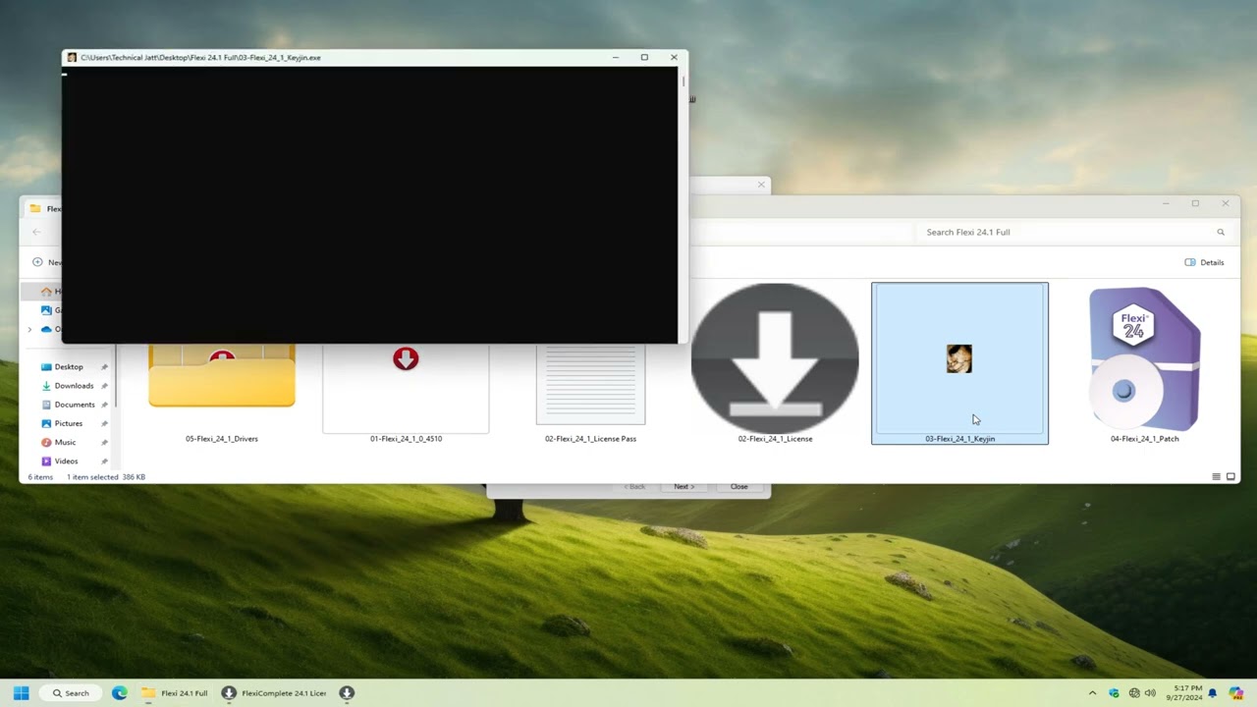The image size is (1257, 707).
Task: Open network settings tray icon
Action: (x=1134, y=693)
